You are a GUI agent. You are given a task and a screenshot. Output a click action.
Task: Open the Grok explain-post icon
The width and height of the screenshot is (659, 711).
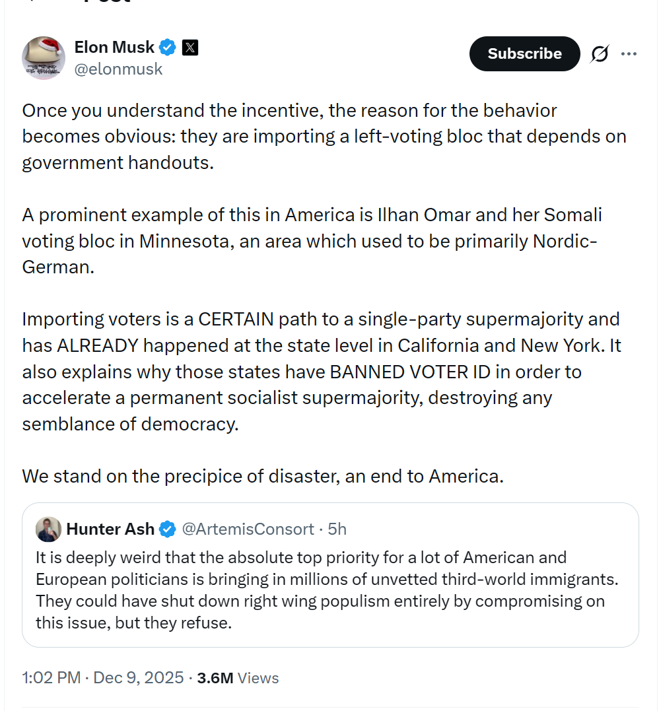(600, 54)
